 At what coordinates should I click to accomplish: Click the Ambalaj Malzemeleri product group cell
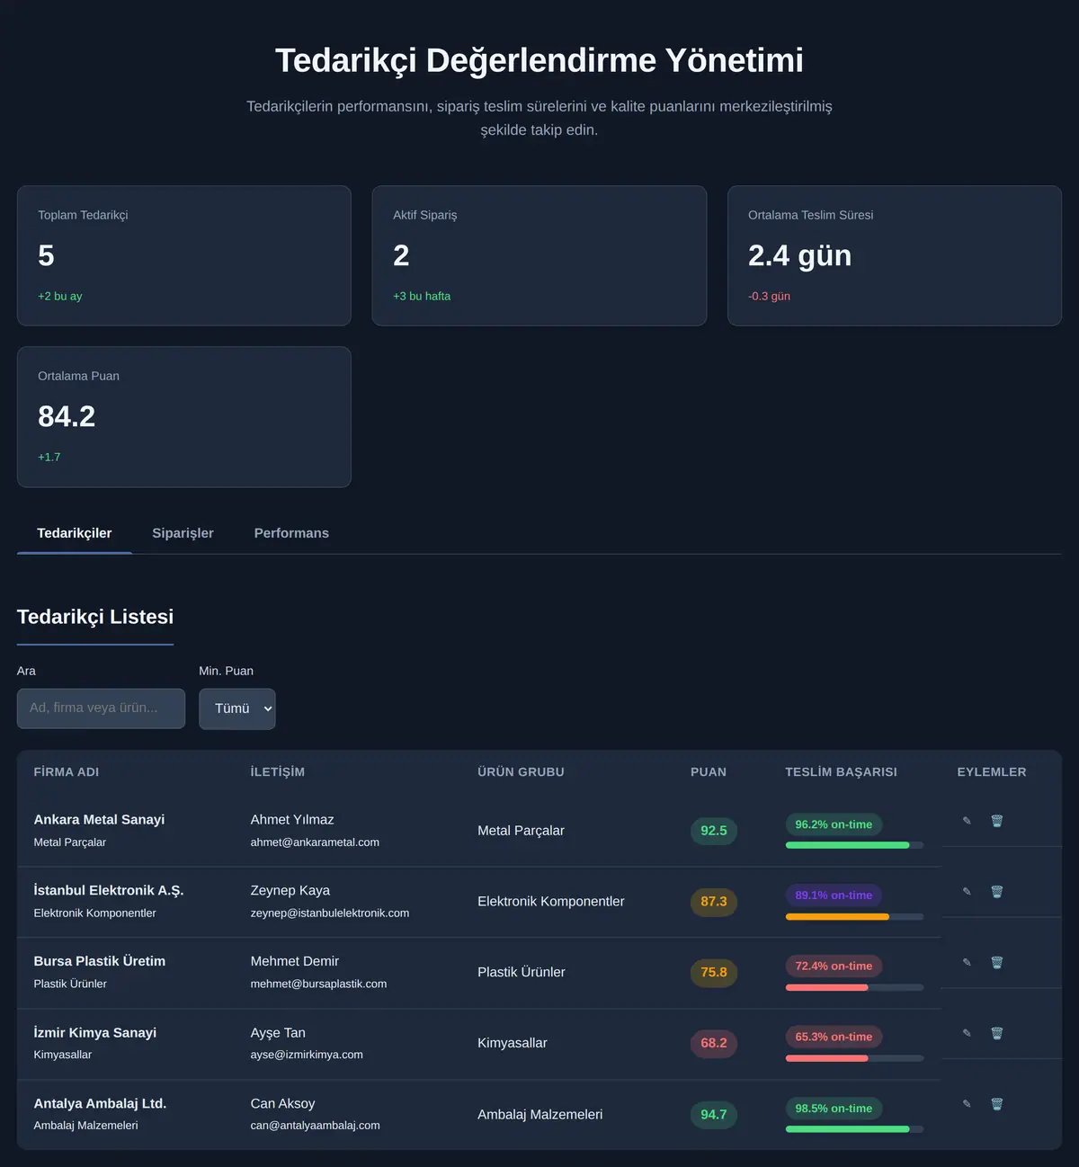(539, 1114)
